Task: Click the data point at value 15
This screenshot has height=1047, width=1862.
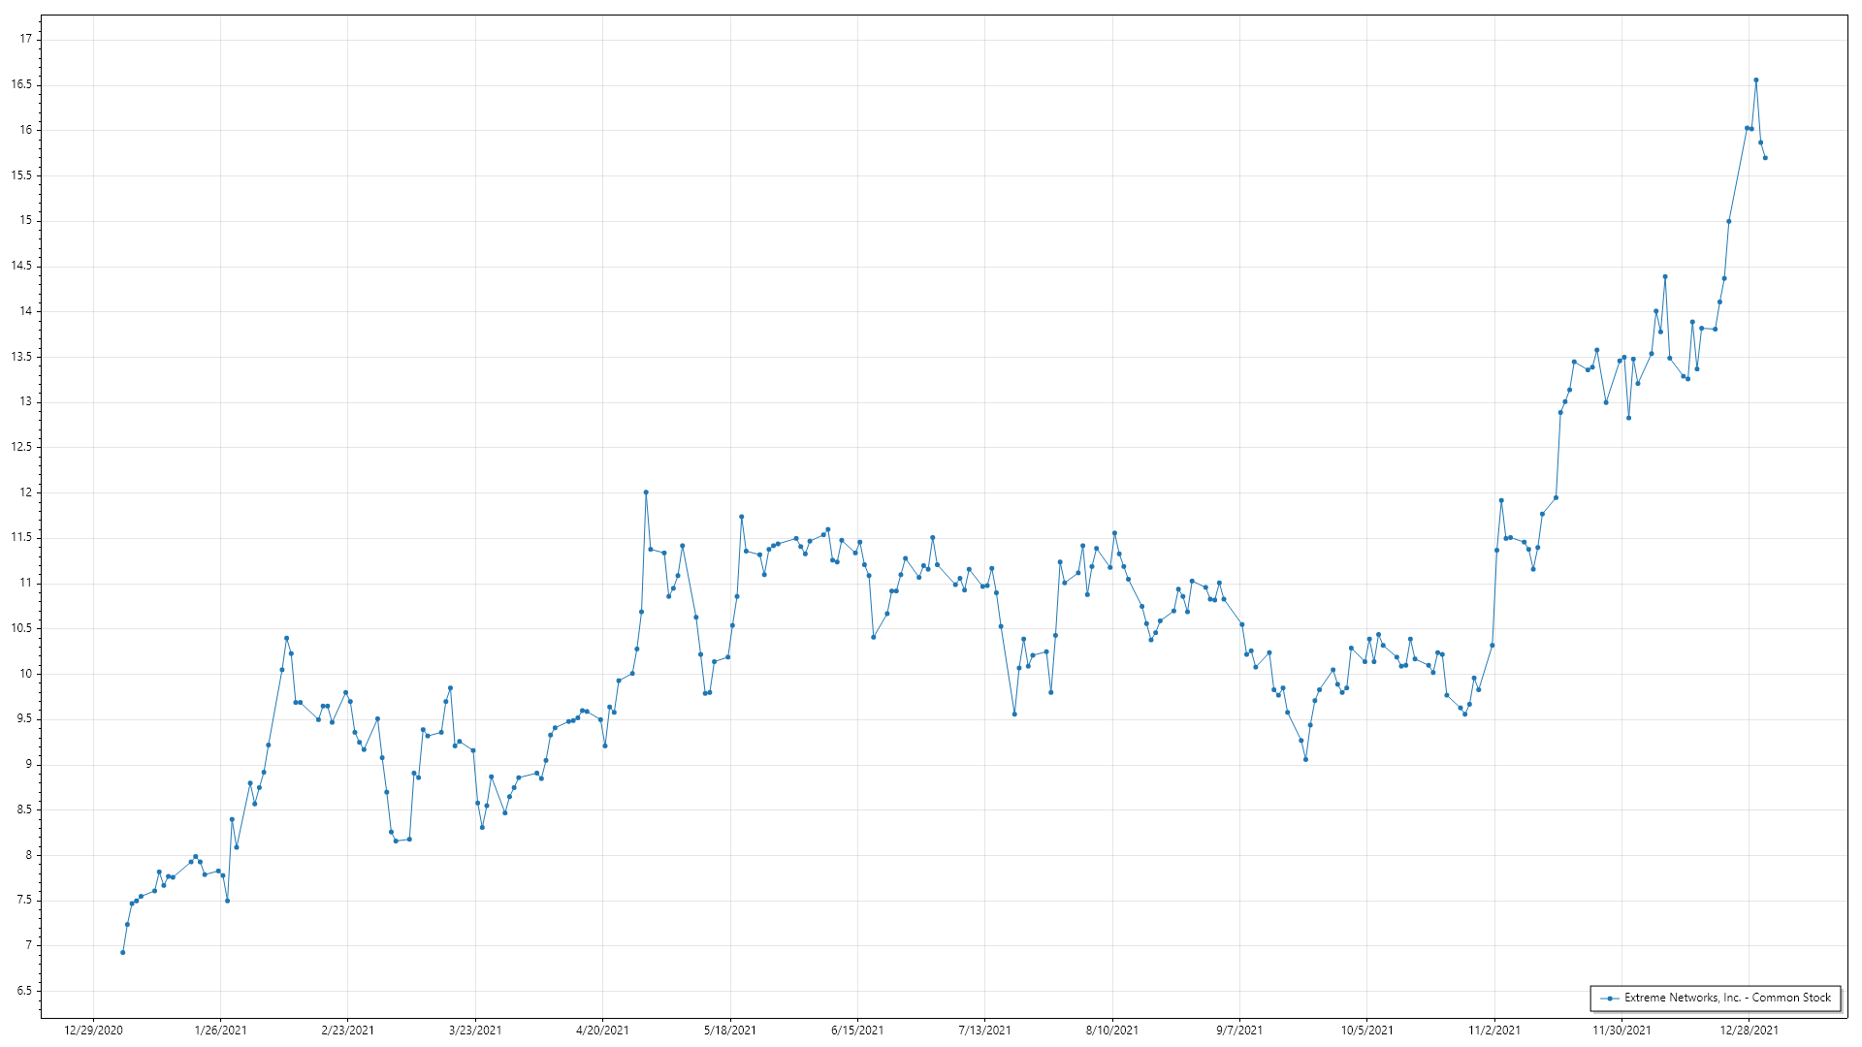Action: (x=1728, y=221)
